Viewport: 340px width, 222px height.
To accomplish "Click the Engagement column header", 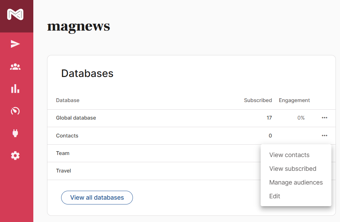I will 294,100.
